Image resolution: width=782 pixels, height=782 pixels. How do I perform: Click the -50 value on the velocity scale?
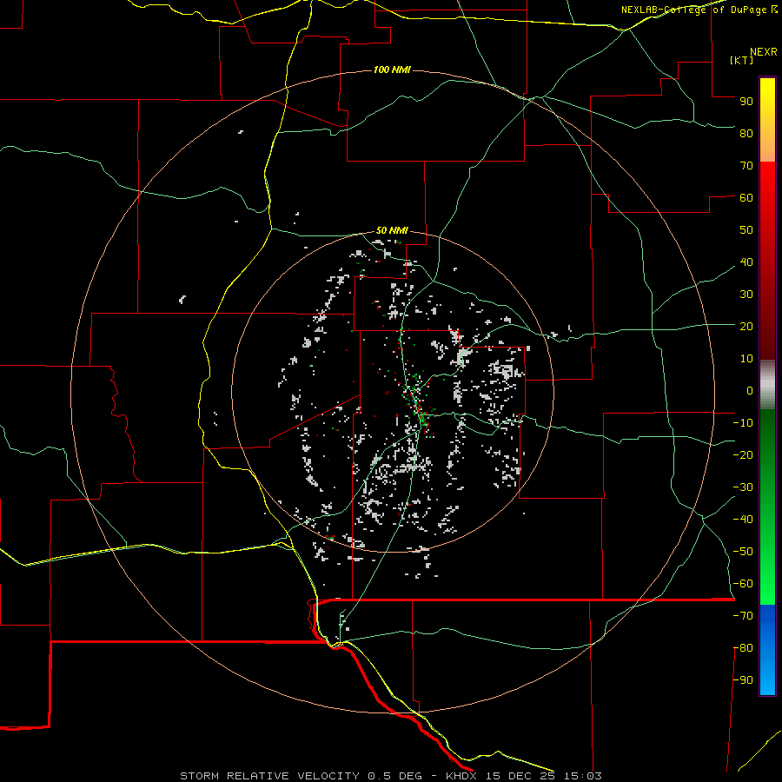[x=743, y=552]
